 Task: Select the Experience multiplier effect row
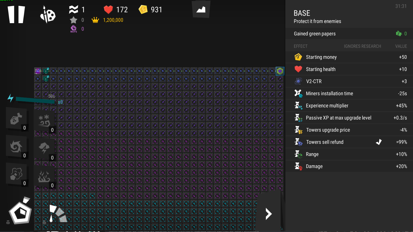[x=349, y=106]
